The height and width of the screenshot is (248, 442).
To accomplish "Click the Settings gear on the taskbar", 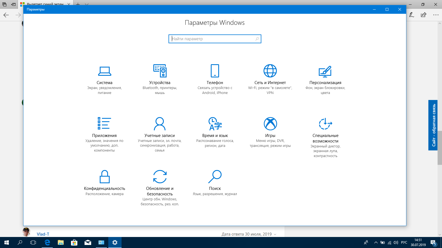I will (x=115, y=242).
